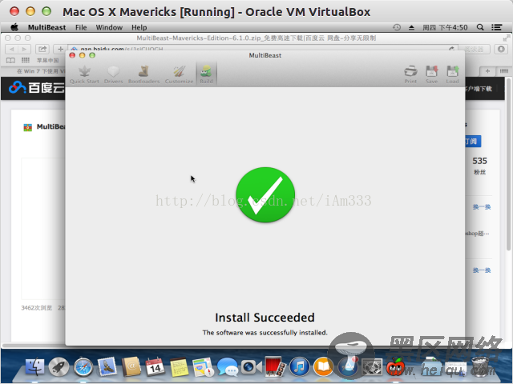The width and height of the screenshot is (513, 384).
Task: Open Safari from the Dock
Action: pos(83,366)
